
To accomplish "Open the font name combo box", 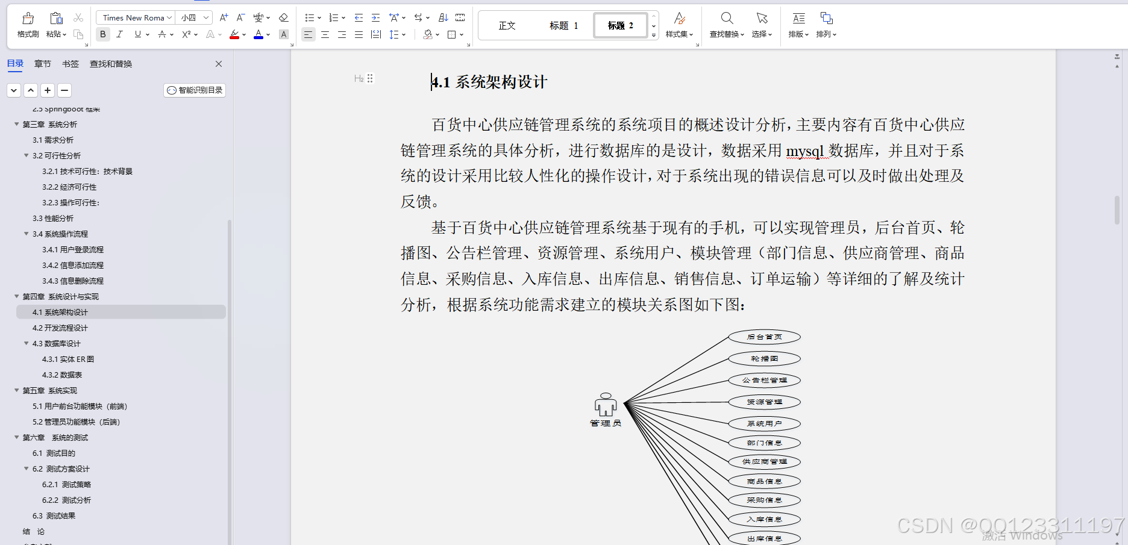I will (136, 17).
